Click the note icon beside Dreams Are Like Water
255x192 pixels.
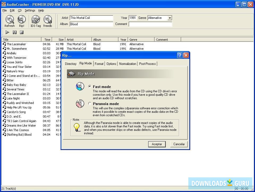point(5,126)
